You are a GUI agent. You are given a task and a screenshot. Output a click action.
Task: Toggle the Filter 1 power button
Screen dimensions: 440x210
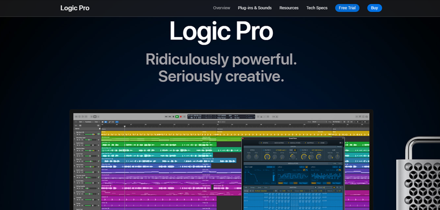264,150
